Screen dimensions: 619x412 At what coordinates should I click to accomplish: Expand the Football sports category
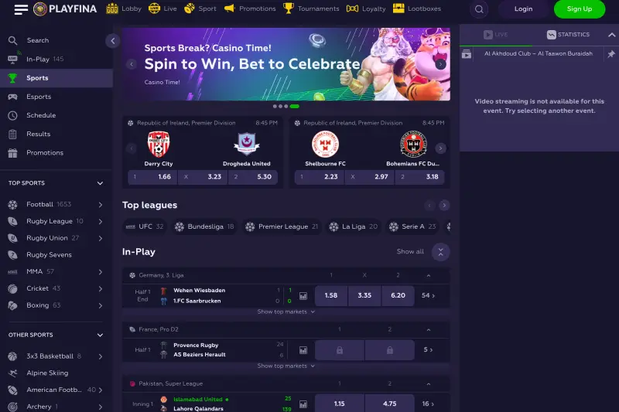click(101, 205)
